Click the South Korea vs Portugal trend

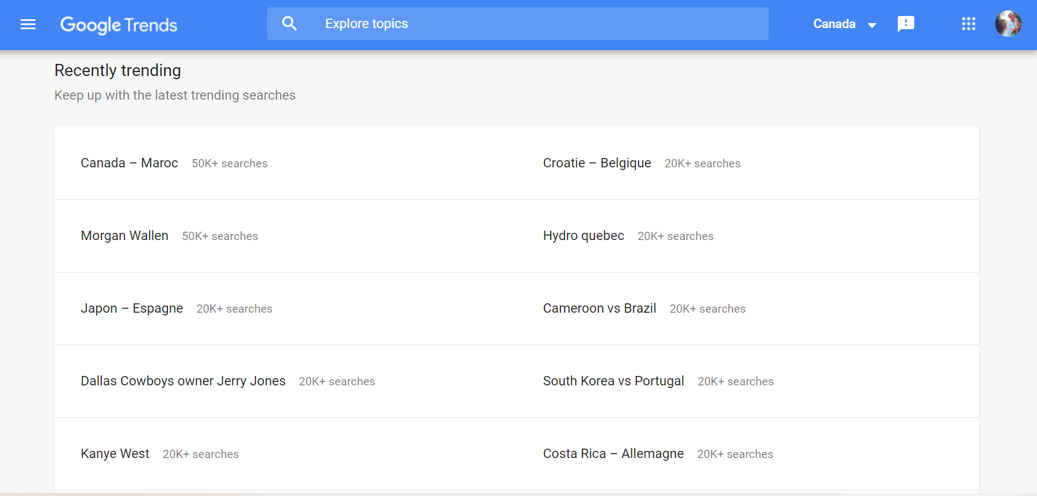point(613,381)
